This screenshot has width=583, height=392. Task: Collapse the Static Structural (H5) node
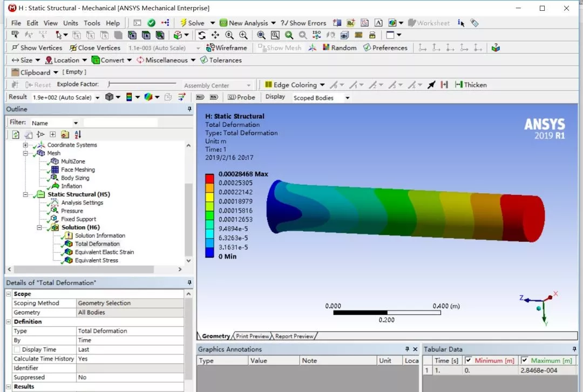tap(25, 194)
